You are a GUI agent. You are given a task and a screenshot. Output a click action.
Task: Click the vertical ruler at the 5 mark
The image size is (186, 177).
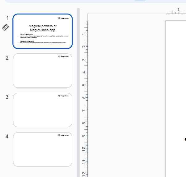pos(84,85)
